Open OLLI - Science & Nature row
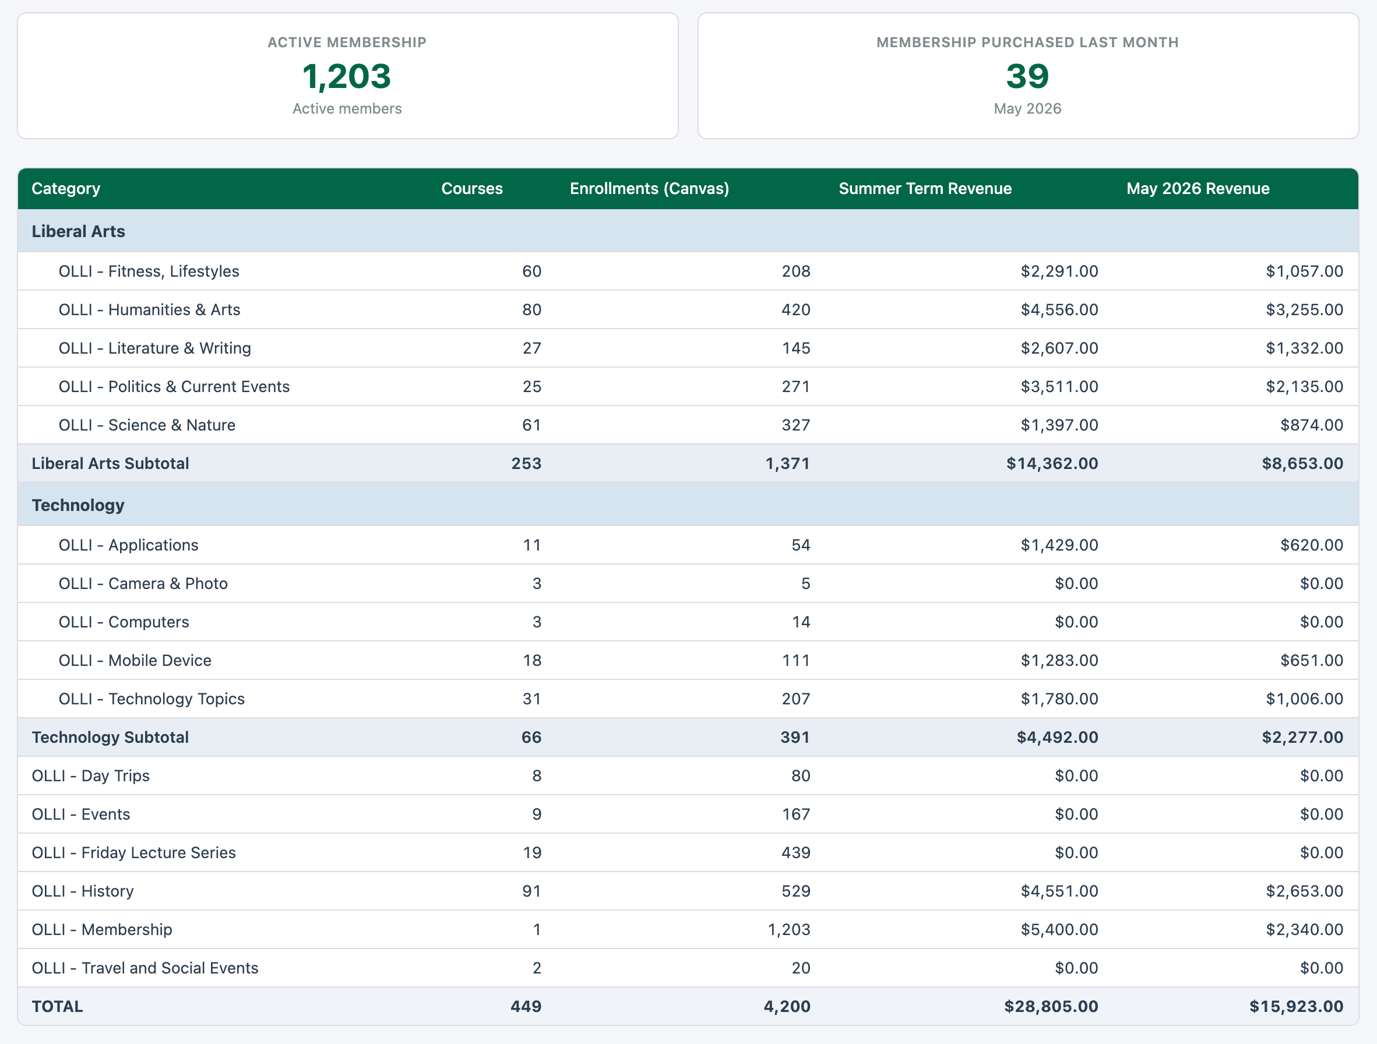This screenshot has width=1377, height=1044. [x=688, y=425]
